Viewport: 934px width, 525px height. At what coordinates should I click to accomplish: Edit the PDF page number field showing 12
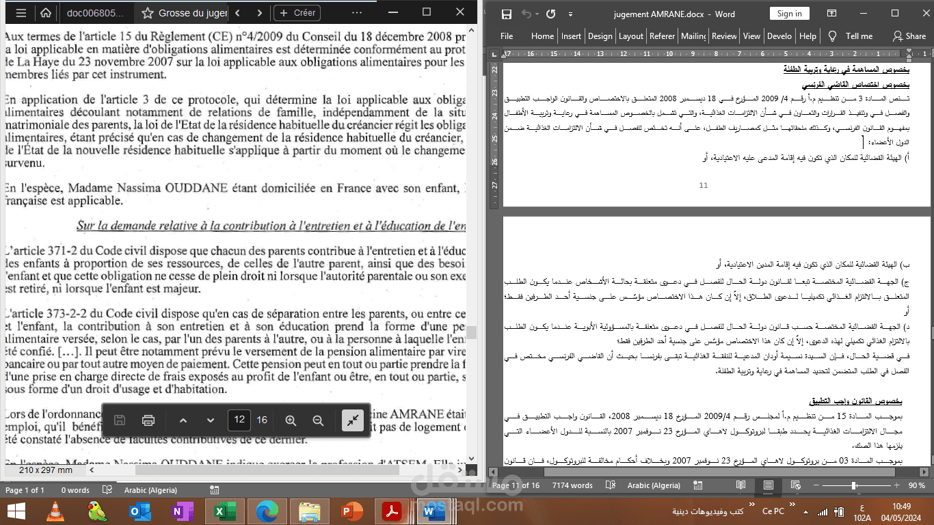[x=239, y=420]
